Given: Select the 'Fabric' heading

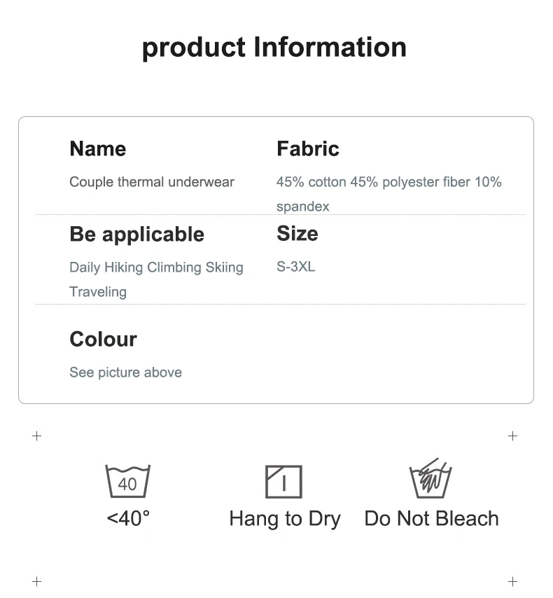Looking at the screenshot, I should [307, 148].
